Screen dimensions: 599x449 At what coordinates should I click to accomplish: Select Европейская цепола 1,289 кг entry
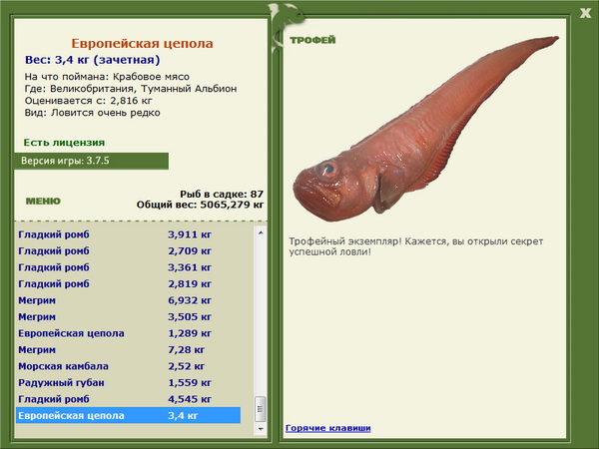pyautogui.click(x=129, y=333)
